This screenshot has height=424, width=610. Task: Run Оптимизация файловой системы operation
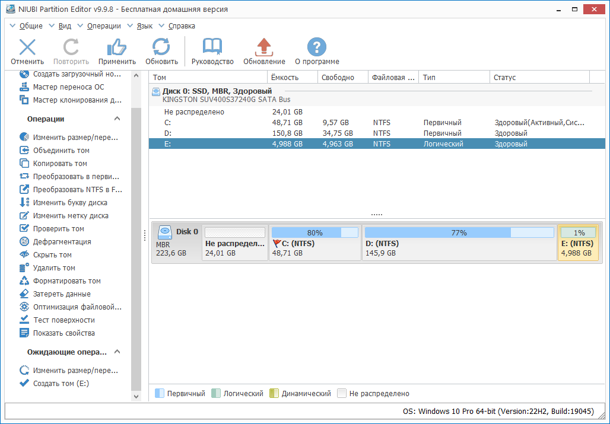(x=71, y=307)
